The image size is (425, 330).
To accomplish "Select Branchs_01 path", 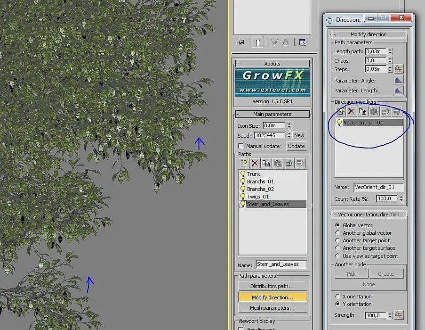I will tap(273, 181).
